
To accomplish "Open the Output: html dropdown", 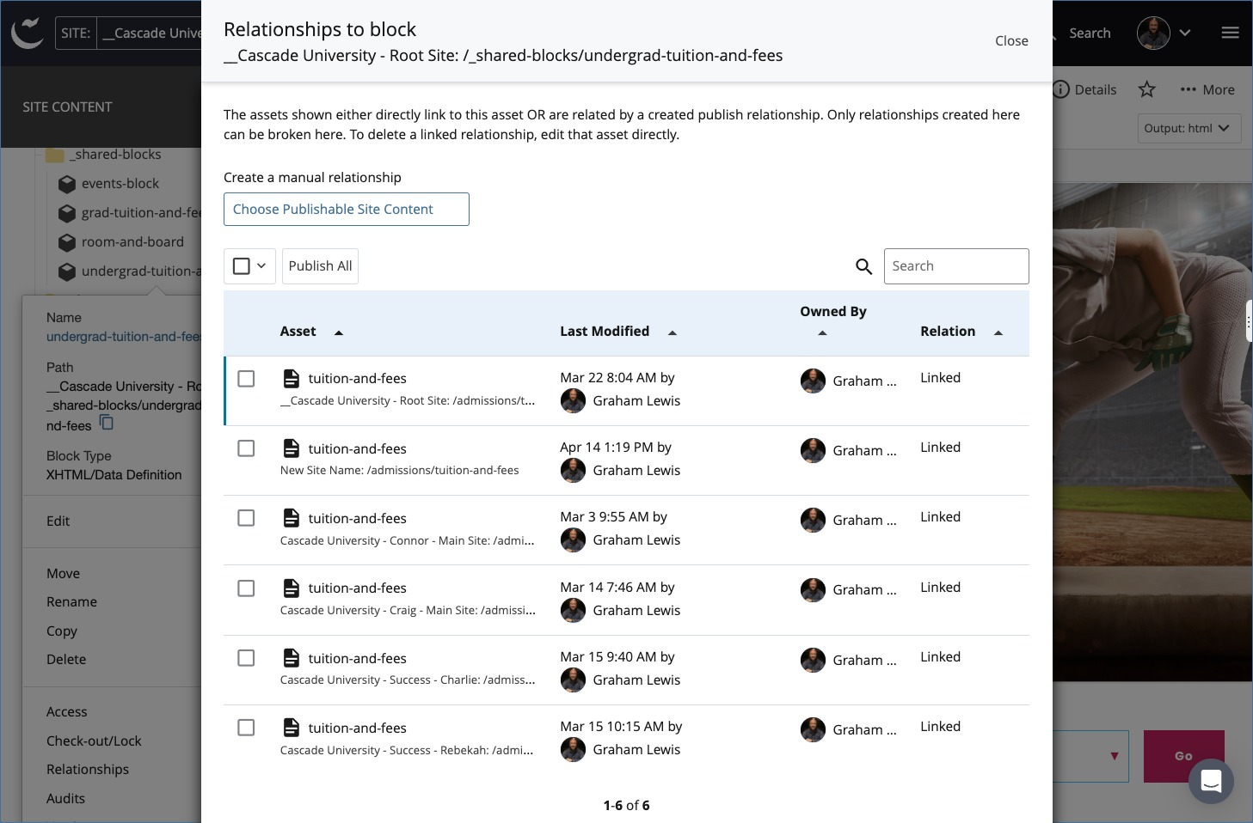I will click(x=1189, y=128).
